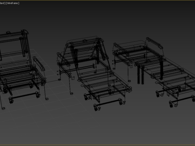Open the partially visible Standard viewport label menu
195x146 pixels.
2,3
